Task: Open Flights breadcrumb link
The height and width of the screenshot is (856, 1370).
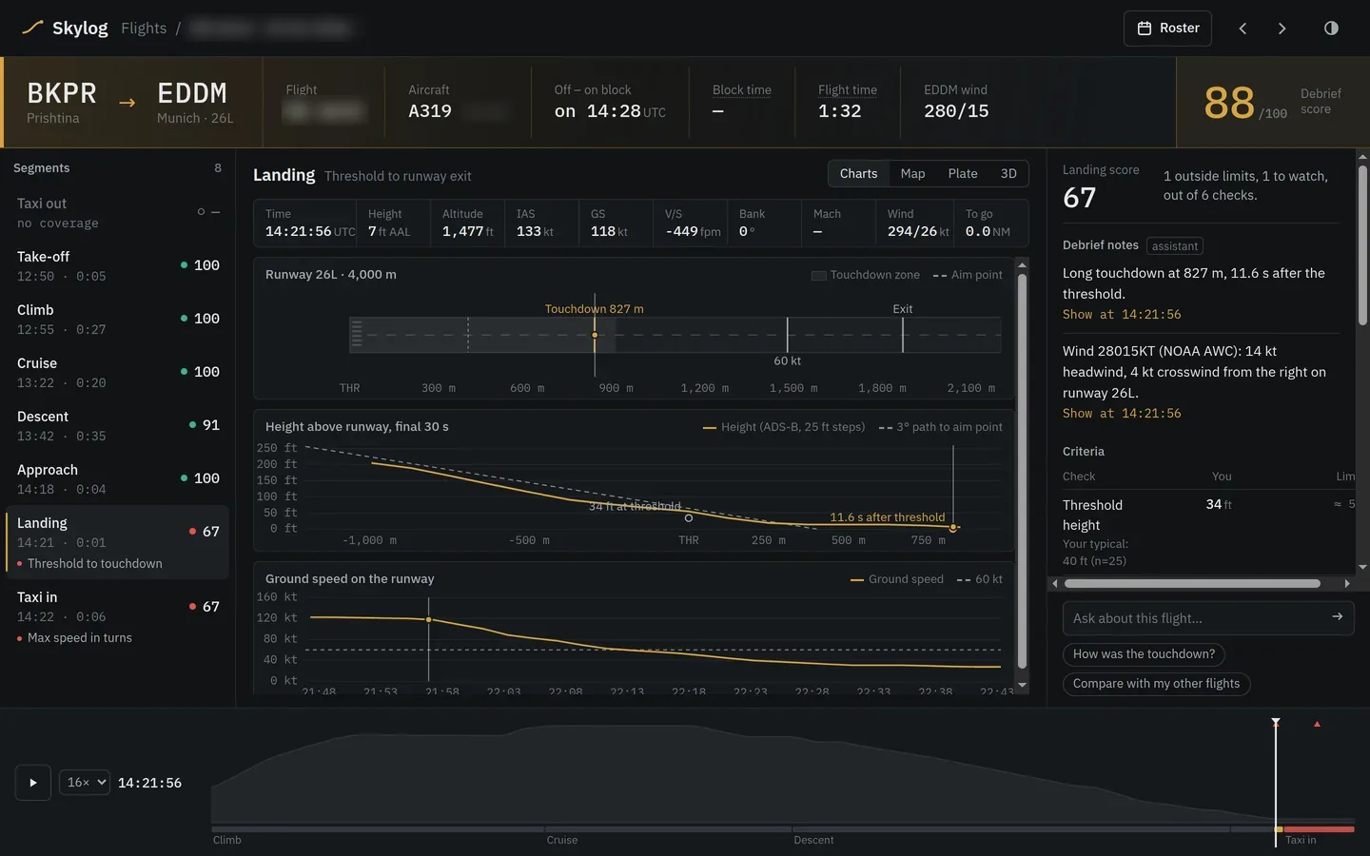Action: (x=144, y=29)
